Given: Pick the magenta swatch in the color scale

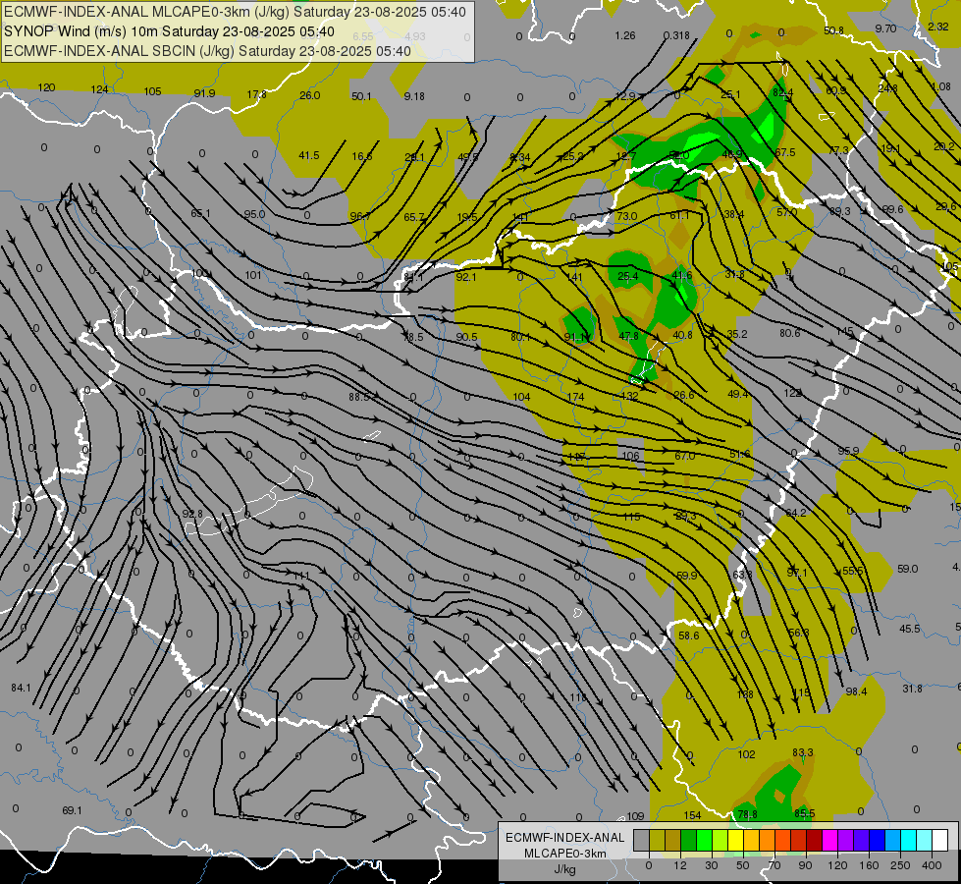Looking at the screenshot, I should (829, 841).
